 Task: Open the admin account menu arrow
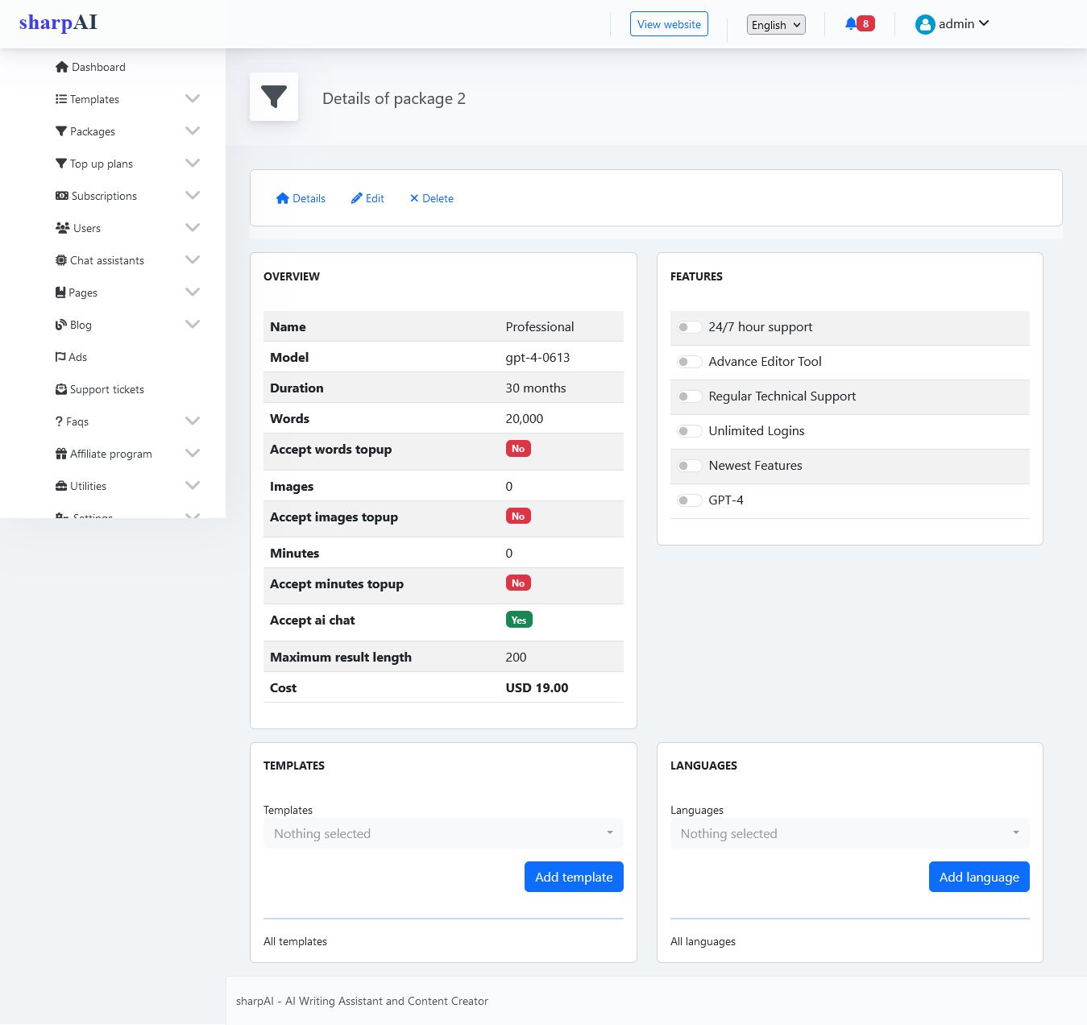pos(984,23)
